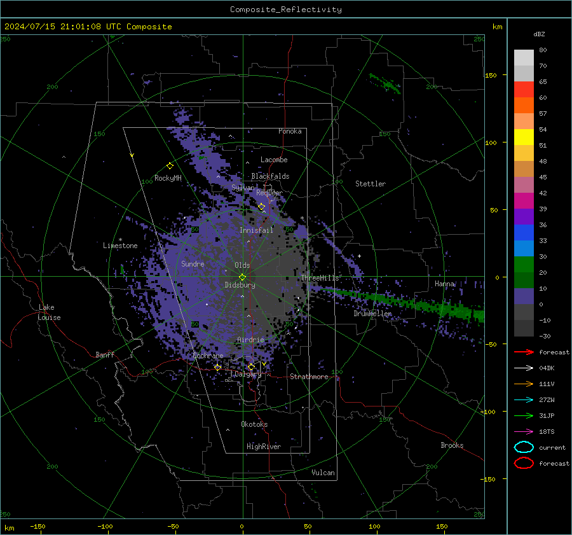Click the Calgary city label
Viewport: 572px width, 535px height.
[248, 374]
